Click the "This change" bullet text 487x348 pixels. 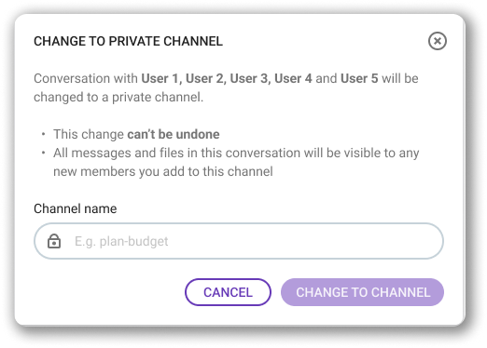click(89, 134)
